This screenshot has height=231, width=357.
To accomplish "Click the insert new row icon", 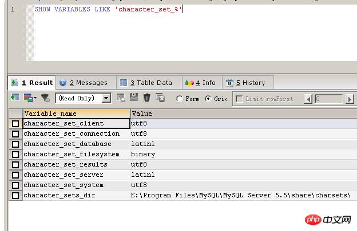I will tap(121, 98).
